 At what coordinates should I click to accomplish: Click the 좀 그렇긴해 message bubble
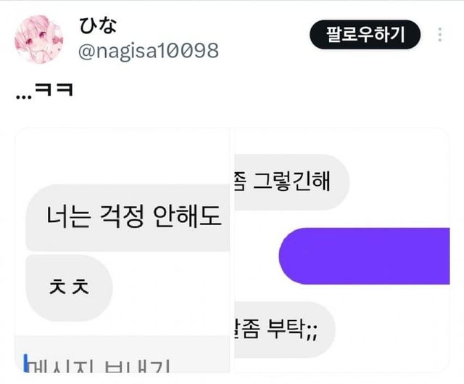click(291, 182)
